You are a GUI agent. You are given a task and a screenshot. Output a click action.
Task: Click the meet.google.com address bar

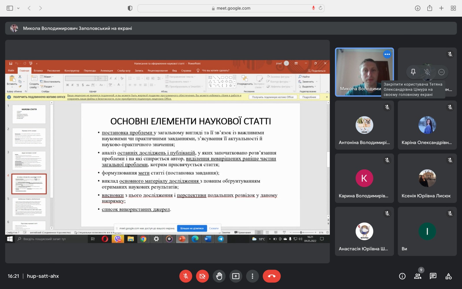tap(231, 8)
